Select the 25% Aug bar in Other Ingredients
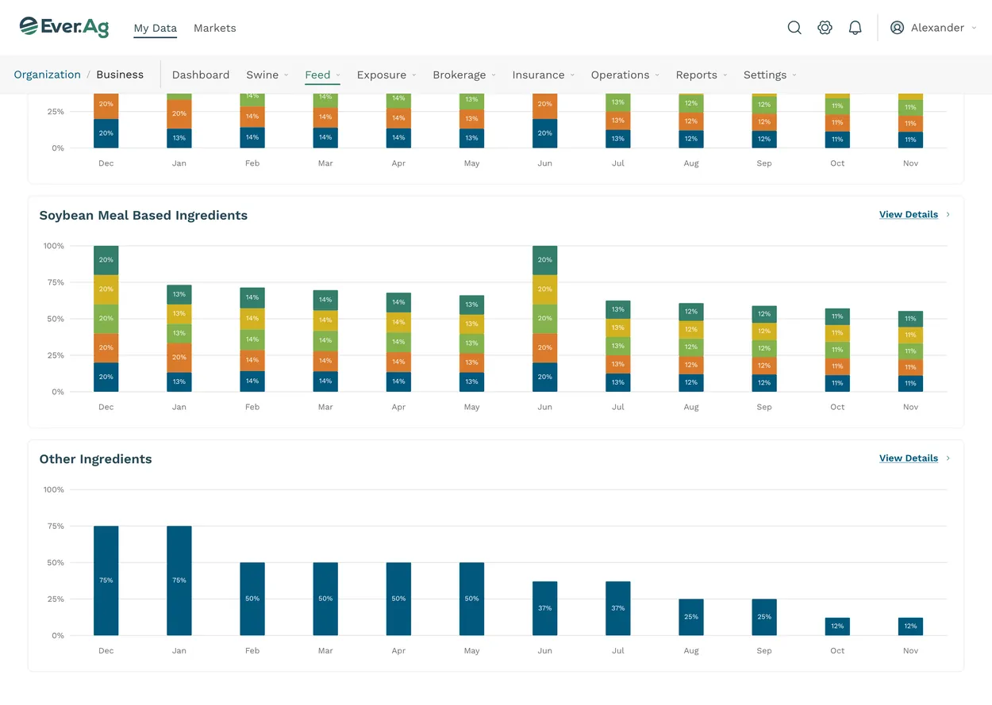The image size is (992, 705). pos(691,617)
